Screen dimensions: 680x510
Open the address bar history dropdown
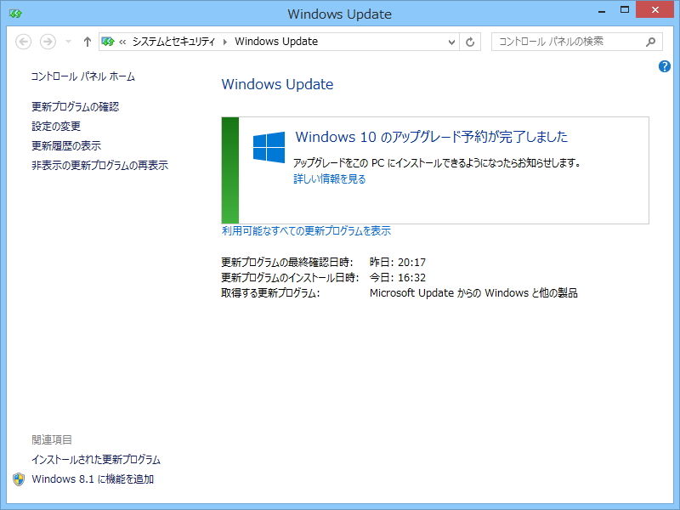coord(451,42)
